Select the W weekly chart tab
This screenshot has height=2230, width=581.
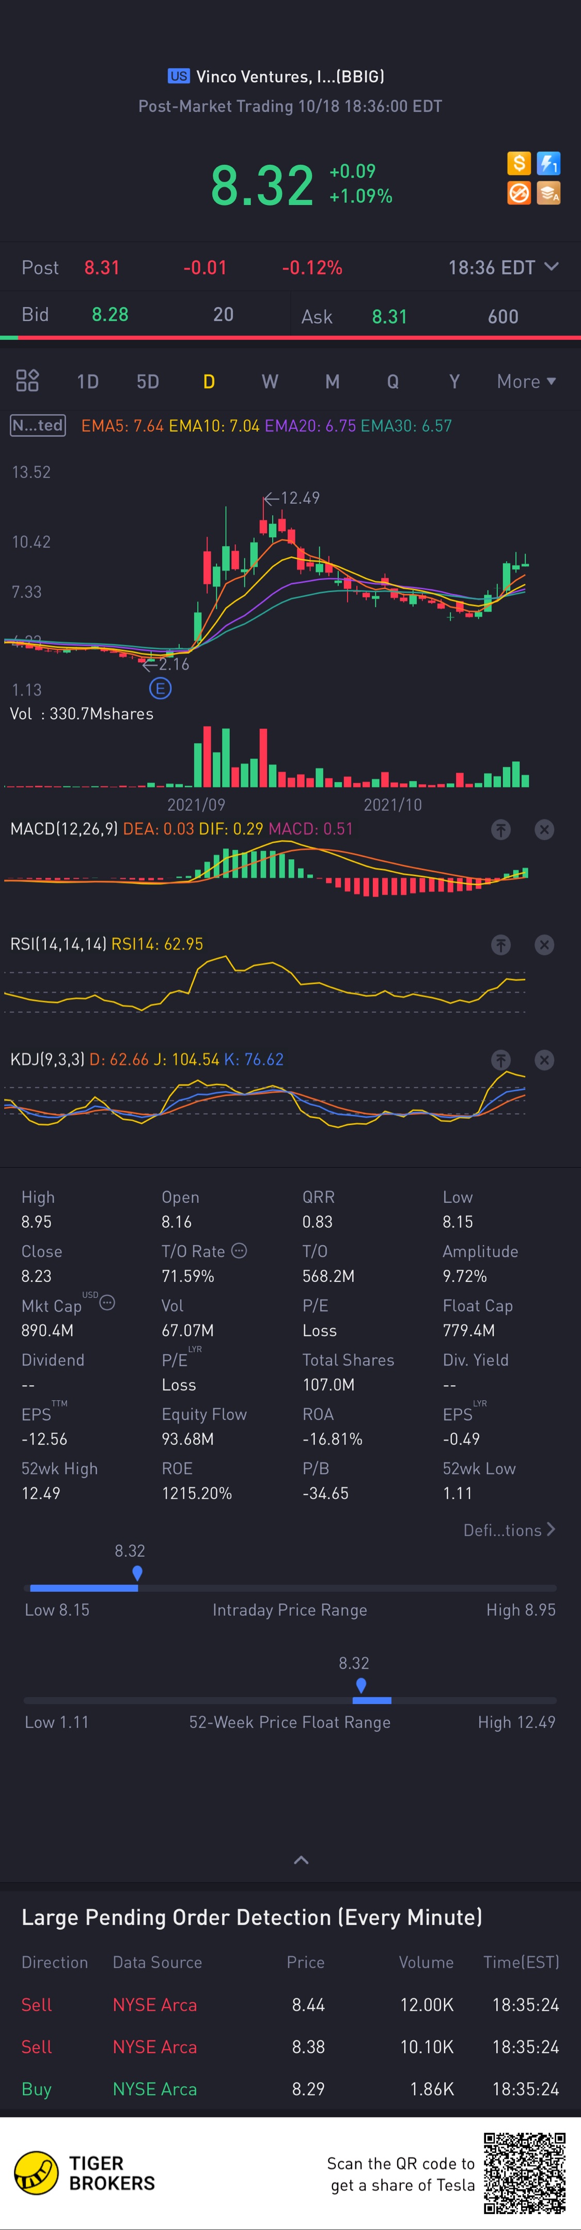click(270, 382)
